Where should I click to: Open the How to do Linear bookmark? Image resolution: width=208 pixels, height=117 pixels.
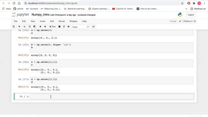click(147, 9)
